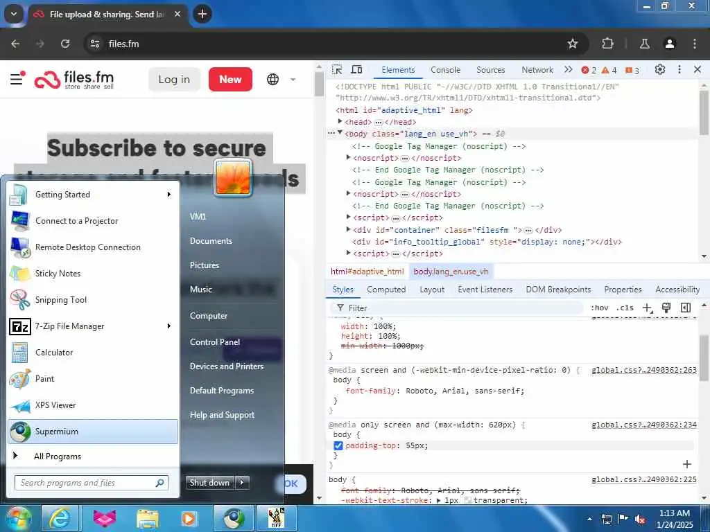Open the files.fm hamburger menu
Screen dimensions: 710x532
(17, 79)
